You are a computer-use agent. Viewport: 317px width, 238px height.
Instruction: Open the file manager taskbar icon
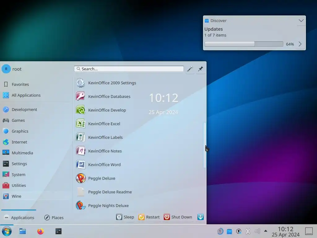coord(22,231)
